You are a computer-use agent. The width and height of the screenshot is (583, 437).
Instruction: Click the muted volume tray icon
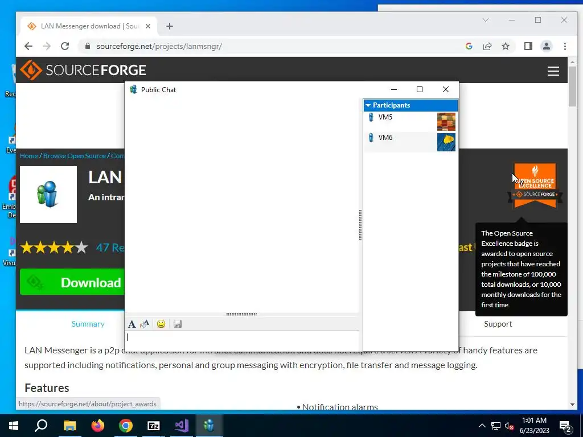(x=509, y=426)
